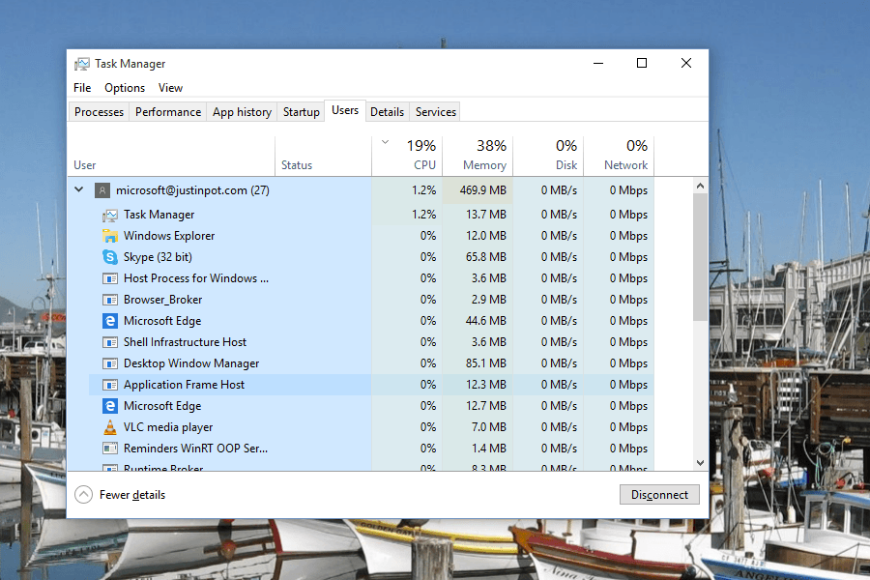The width and height of the screenshot is (870, 580).
Task: Click the Windows Explorer folder icon
Action: (x=110, y=236)
